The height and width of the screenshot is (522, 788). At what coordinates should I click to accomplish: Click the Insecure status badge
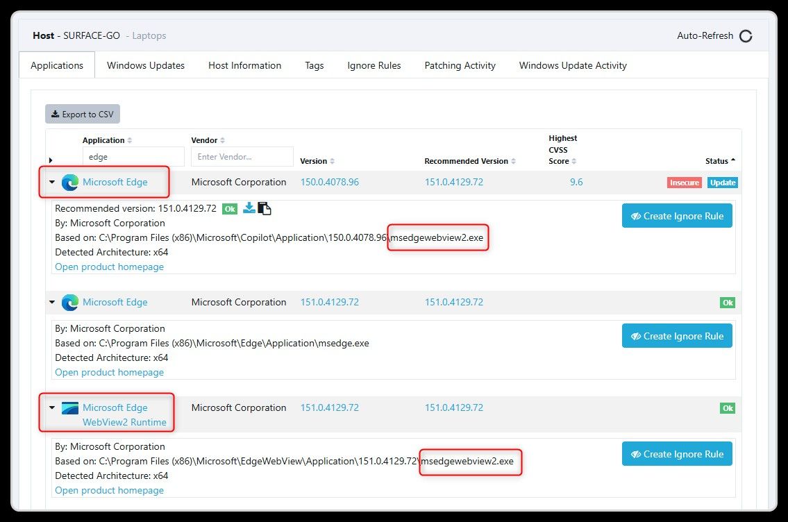tap(684, 183)
